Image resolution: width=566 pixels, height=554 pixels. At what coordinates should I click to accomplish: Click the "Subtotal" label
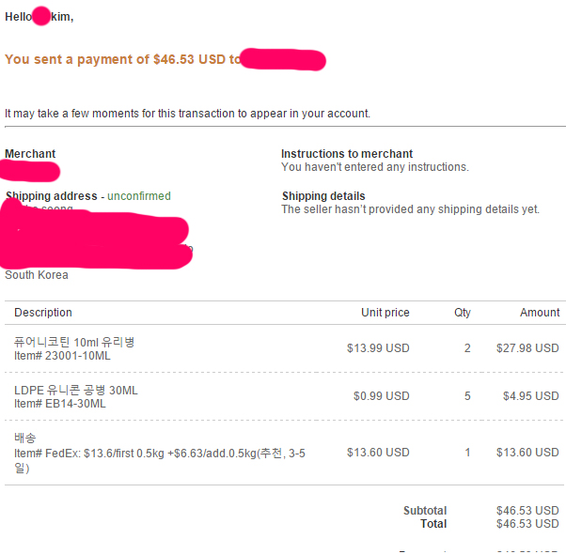[x=425, y=511]
